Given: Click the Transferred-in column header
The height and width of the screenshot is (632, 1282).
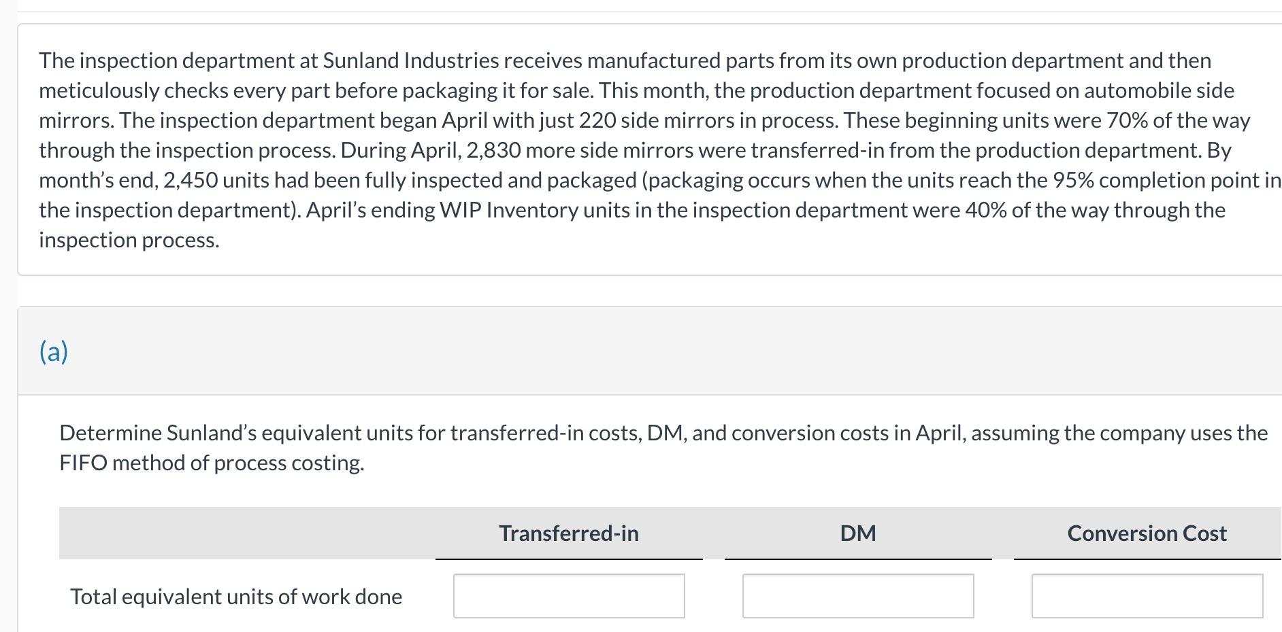Looking at the screenshot, I should [569, 533].
